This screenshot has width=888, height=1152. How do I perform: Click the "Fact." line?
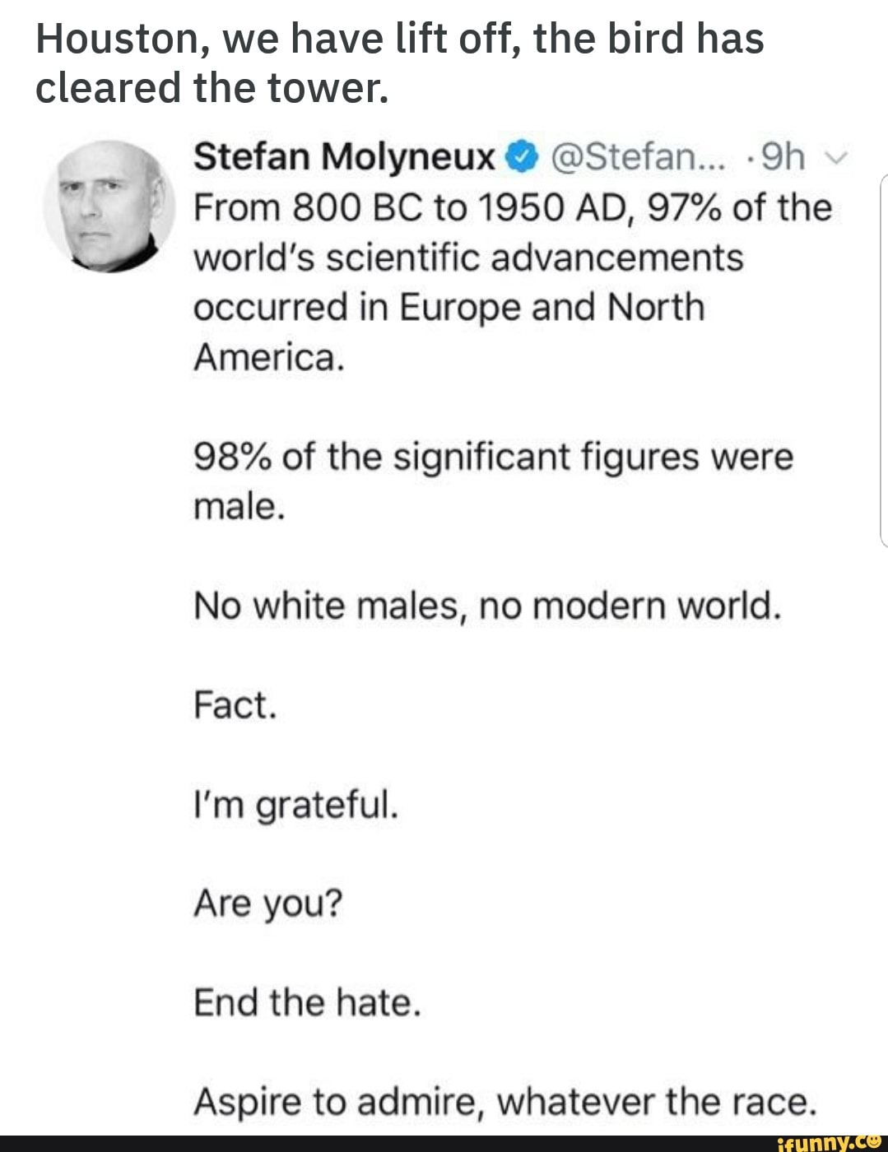click(235, 706)
